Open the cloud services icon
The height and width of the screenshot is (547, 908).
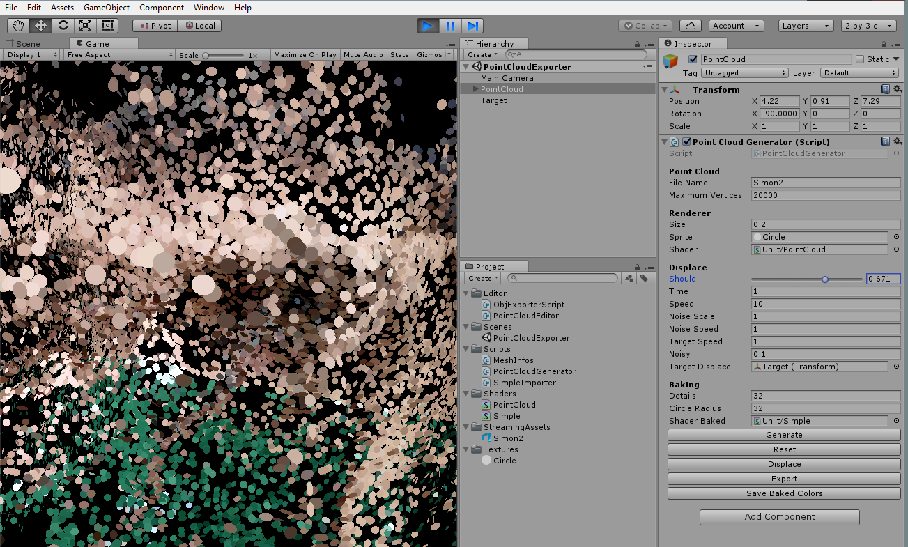(690, 26)
